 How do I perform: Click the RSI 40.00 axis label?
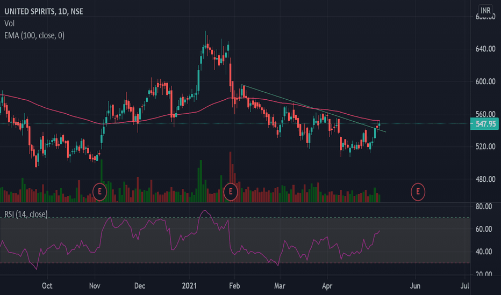point(484,252)
